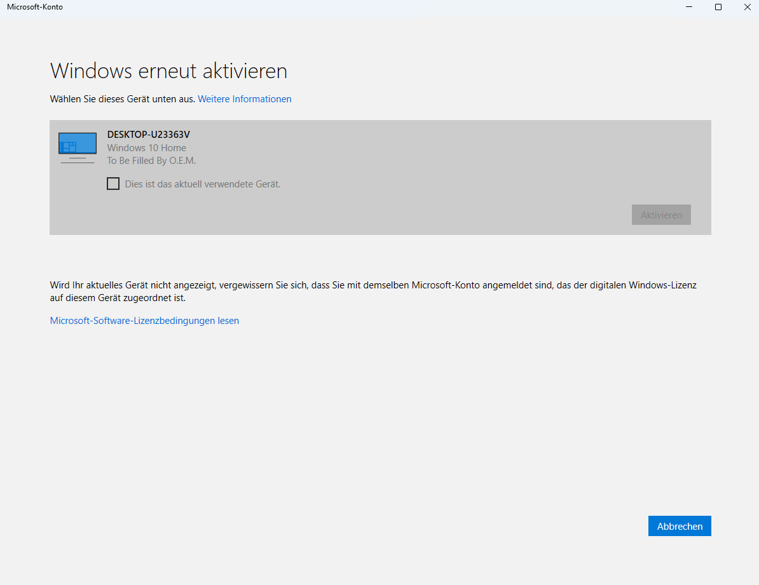
Task: Click the Aktivieren button
Action: 661,215
